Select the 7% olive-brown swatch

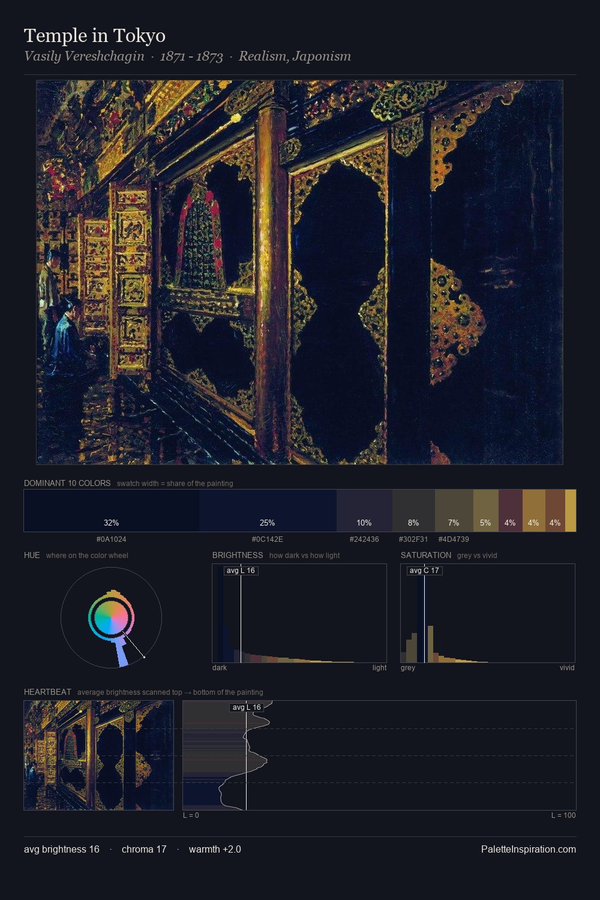[x=454, y=511]
